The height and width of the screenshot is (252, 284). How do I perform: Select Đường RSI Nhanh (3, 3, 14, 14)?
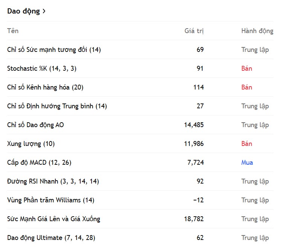53,181
